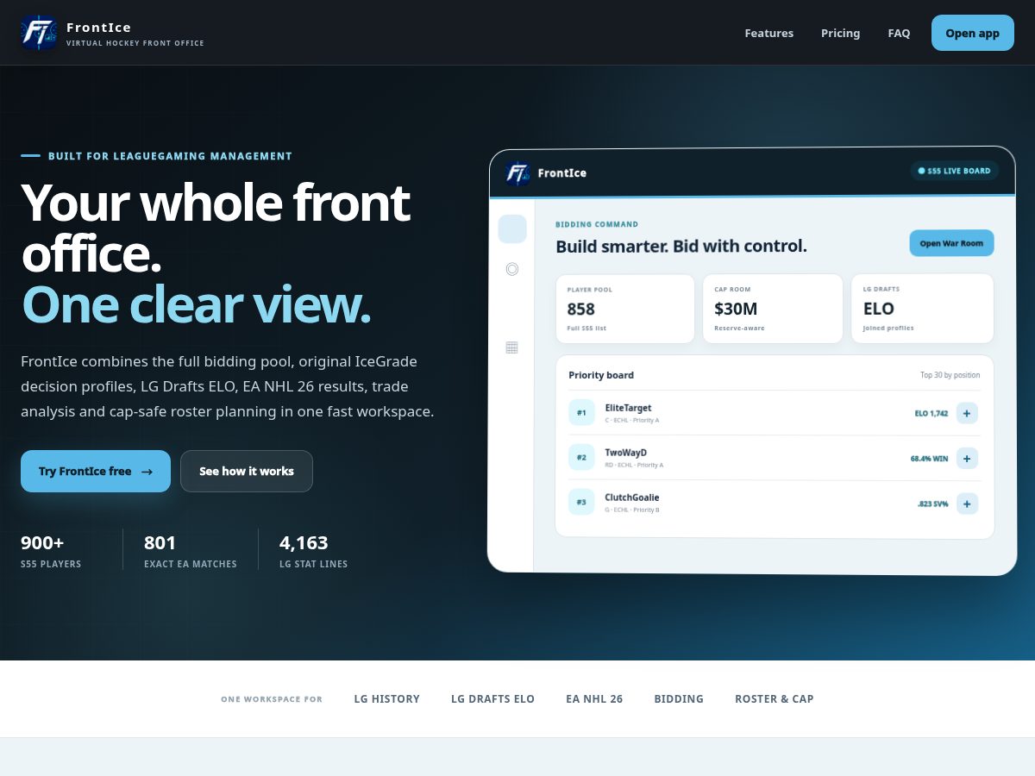Image resolution: width=1035 pixels, height=776 pixels.
Task: Click the FrontIce brand name in header
Action: point(99,27)
